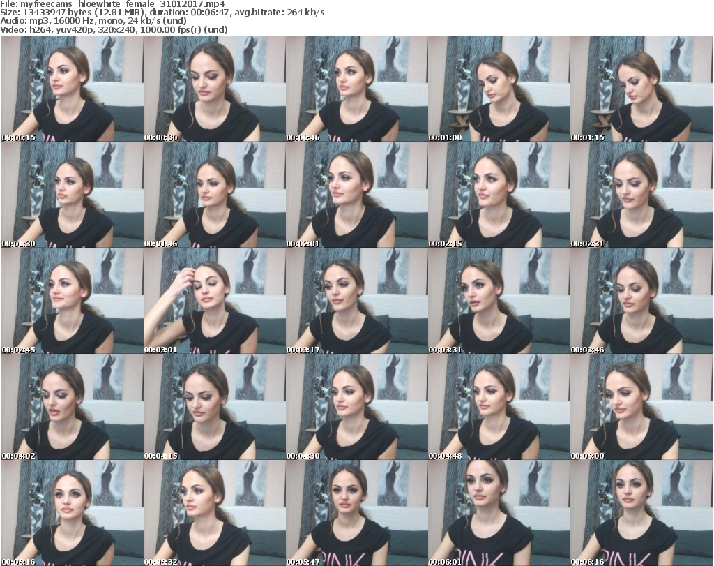Click the Video h264 info line
The width and height of the screenshot is (714, 566).
tap(114, 29)
